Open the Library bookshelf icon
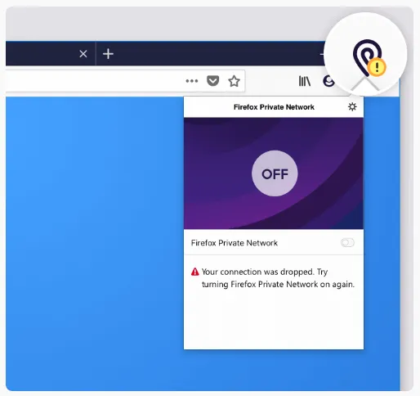 coord(305,81)
